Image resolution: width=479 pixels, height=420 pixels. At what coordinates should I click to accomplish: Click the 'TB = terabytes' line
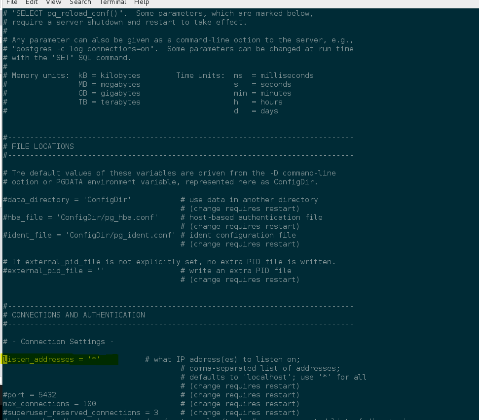tap(110, 102)
